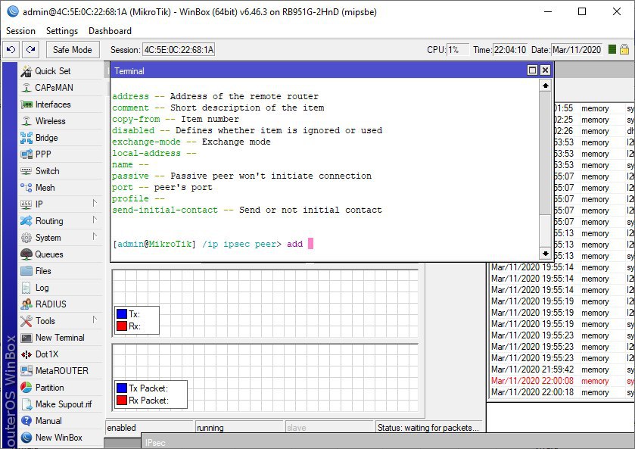Click the 'exchange-mode' parameter text
Image resolution: width=635 pixels, height=449 pixels.
point(146,142)
